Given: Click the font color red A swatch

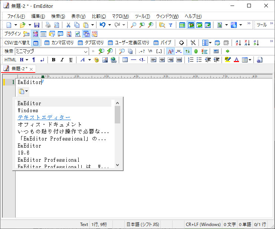Looking at the screenshot, I should tap(236, 60).
